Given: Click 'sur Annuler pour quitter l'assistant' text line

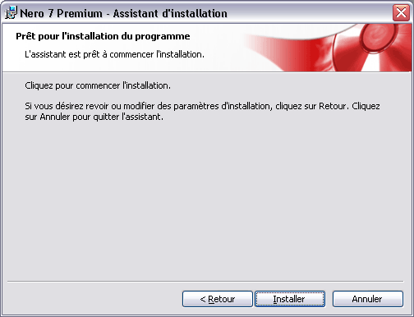Looking at the screenshot, I should click(x=94, y=117).
